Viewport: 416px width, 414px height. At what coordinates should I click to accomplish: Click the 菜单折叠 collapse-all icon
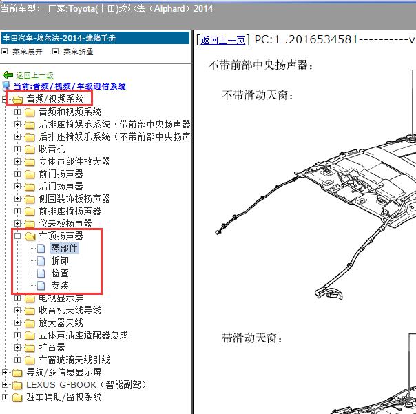[55, 52]
